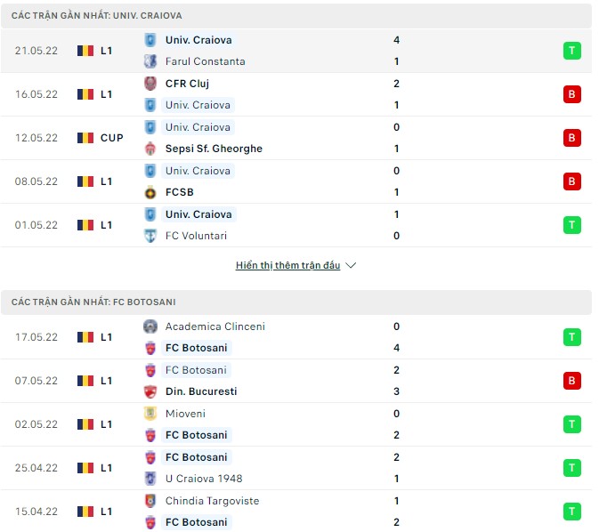Viewport: 599px width, 532px height.
Task: Click red B result badge for 16.05.22 match
Action: tap(571, 94)
